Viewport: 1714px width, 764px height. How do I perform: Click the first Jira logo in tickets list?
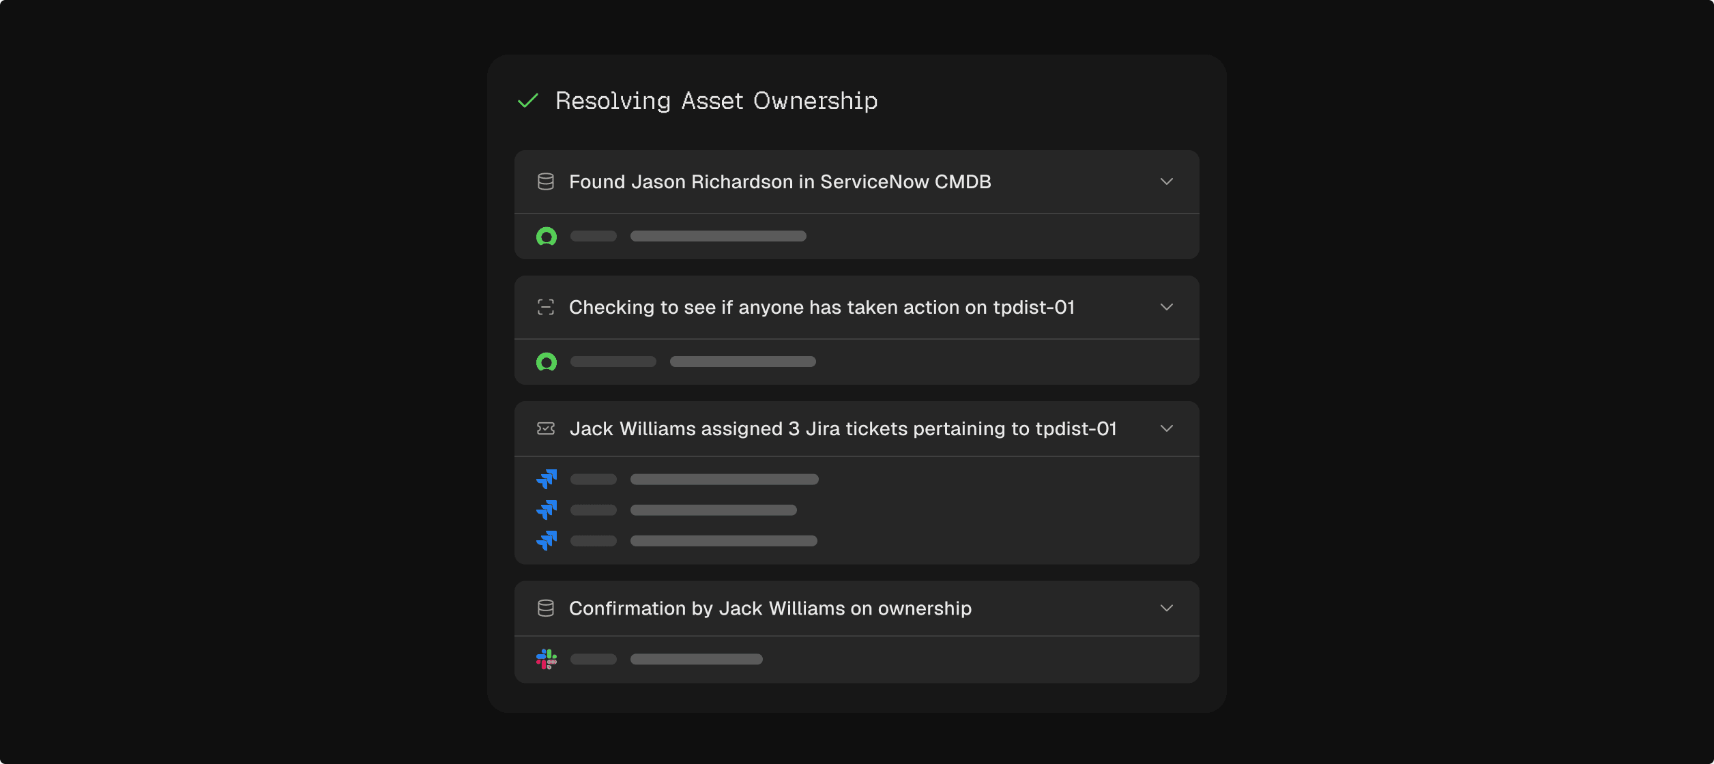tap(547, 479)
